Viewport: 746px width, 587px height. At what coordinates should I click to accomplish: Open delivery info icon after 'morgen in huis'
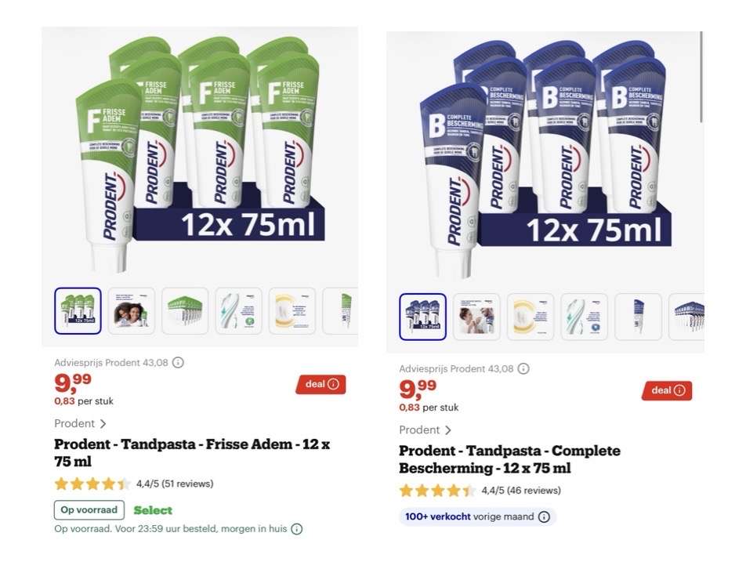[x=297, y=529]
